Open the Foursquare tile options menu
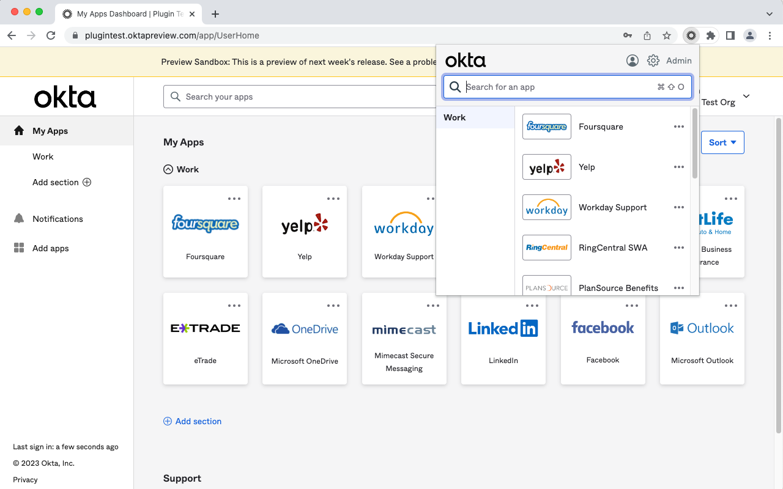 click(234, 198)
